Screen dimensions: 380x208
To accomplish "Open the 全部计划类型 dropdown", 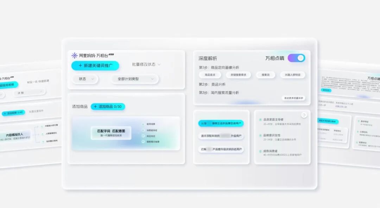I will 135,79.
